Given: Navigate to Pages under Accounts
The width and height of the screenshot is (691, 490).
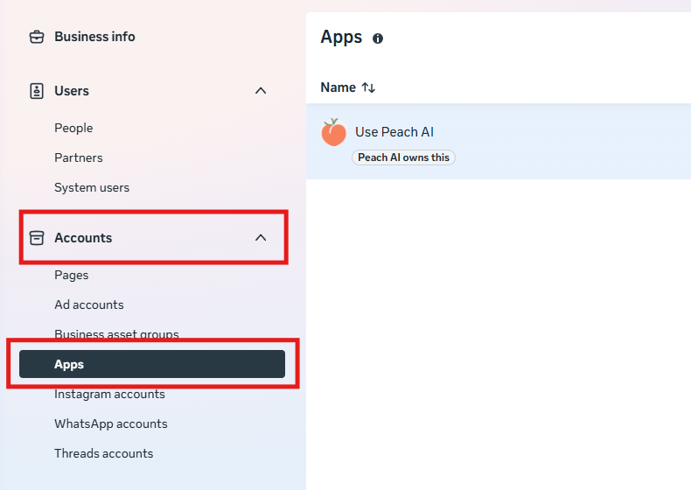Looking at the screenshot, I should click(72, 276).
